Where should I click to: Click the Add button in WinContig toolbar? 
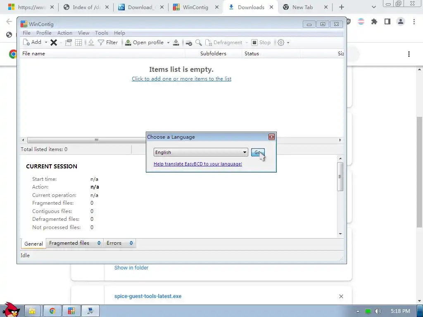32,43
